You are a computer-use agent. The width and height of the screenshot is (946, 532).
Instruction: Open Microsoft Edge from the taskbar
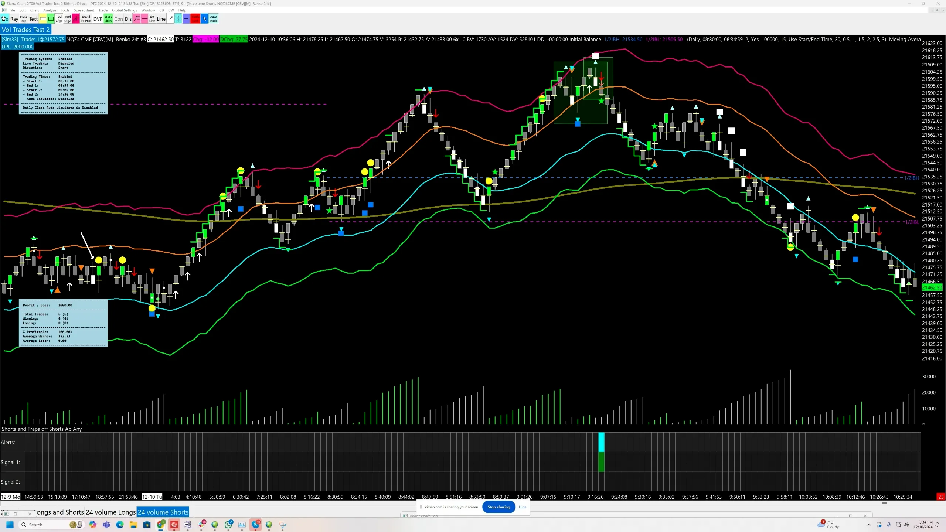(120, 525)
